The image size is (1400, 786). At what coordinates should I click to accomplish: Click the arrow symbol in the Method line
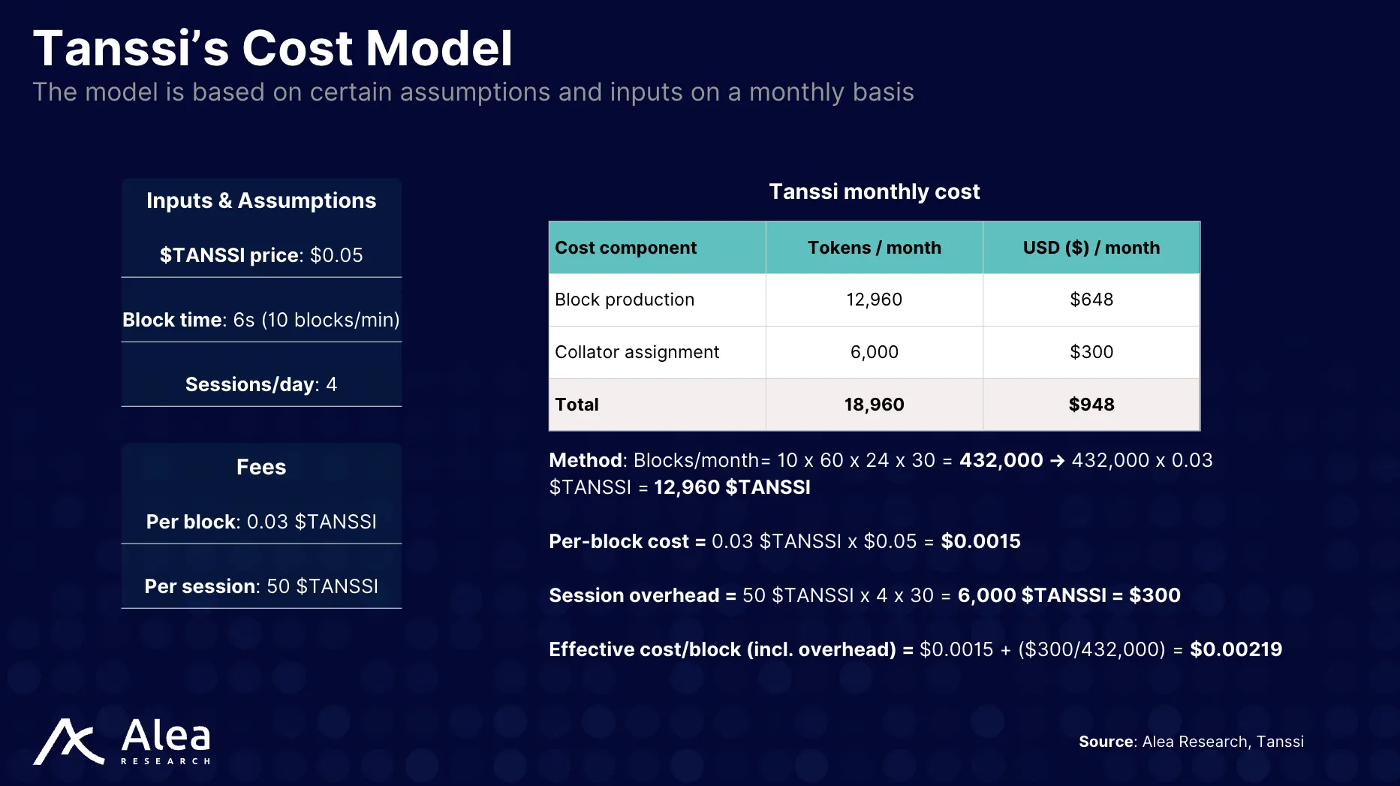pos(1057,460)
